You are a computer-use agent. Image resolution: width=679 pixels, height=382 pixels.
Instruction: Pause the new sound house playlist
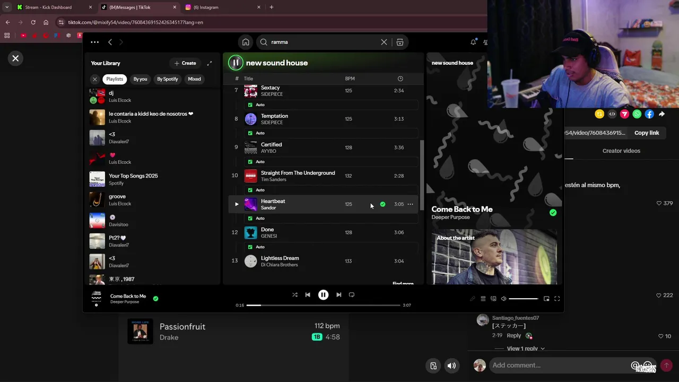(x=236, y=63)
